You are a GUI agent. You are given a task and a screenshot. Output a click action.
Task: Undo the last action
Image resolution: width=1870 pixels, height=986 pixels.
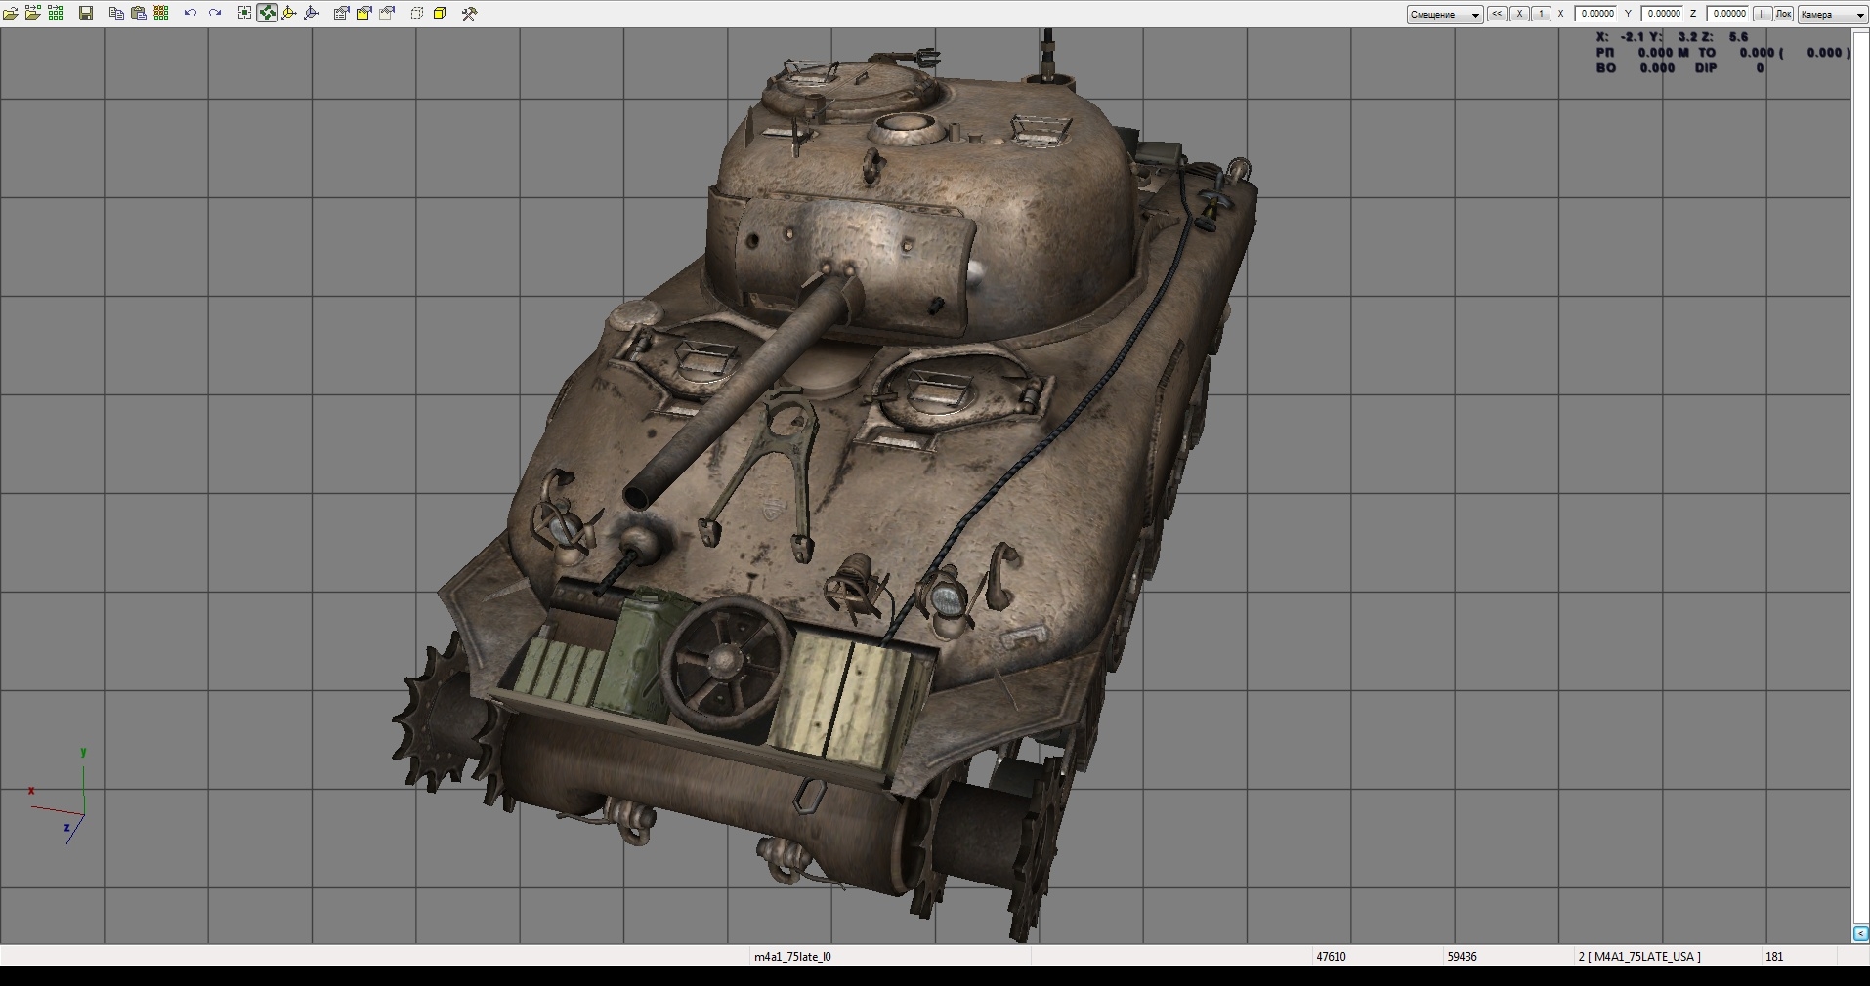point(191,13)
